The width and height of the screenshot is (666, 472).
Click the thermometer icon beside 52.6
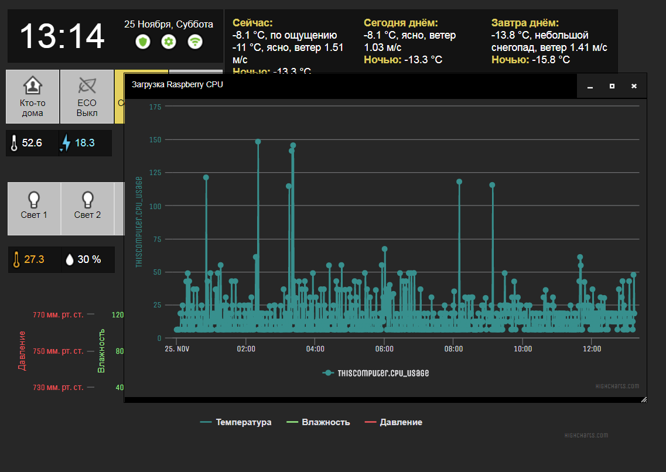click(x=15, y=143)
